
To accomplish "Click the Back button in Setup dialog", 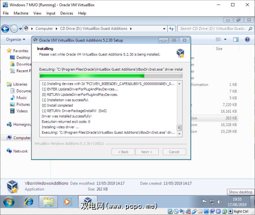I will tap(123, 152).
